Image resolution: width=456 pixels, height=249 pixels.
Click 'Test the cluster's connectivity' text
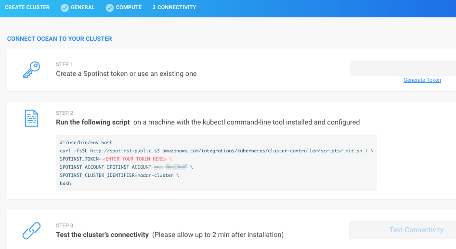coord(102,235)
